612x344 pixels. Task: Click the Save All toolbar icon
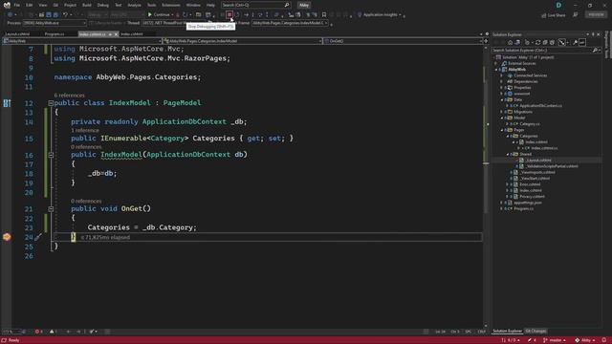(55, 15)
